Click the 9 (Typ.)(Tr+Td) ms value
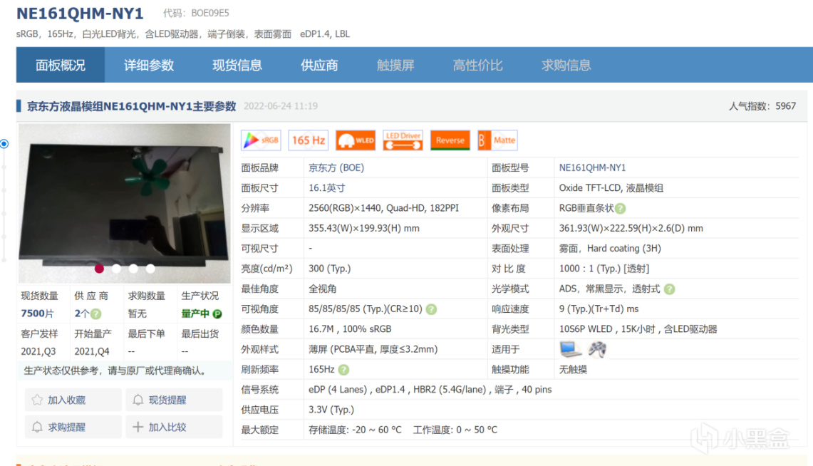This screenshot has width=813, height=466. coord(599,309)
